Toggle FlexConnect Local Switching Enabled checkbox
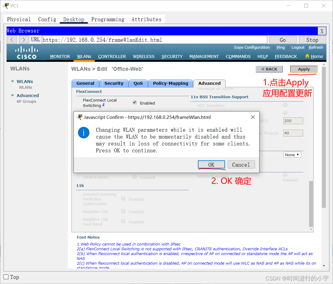Viewport: 333px width, 284px height. (x=135, y=102)
